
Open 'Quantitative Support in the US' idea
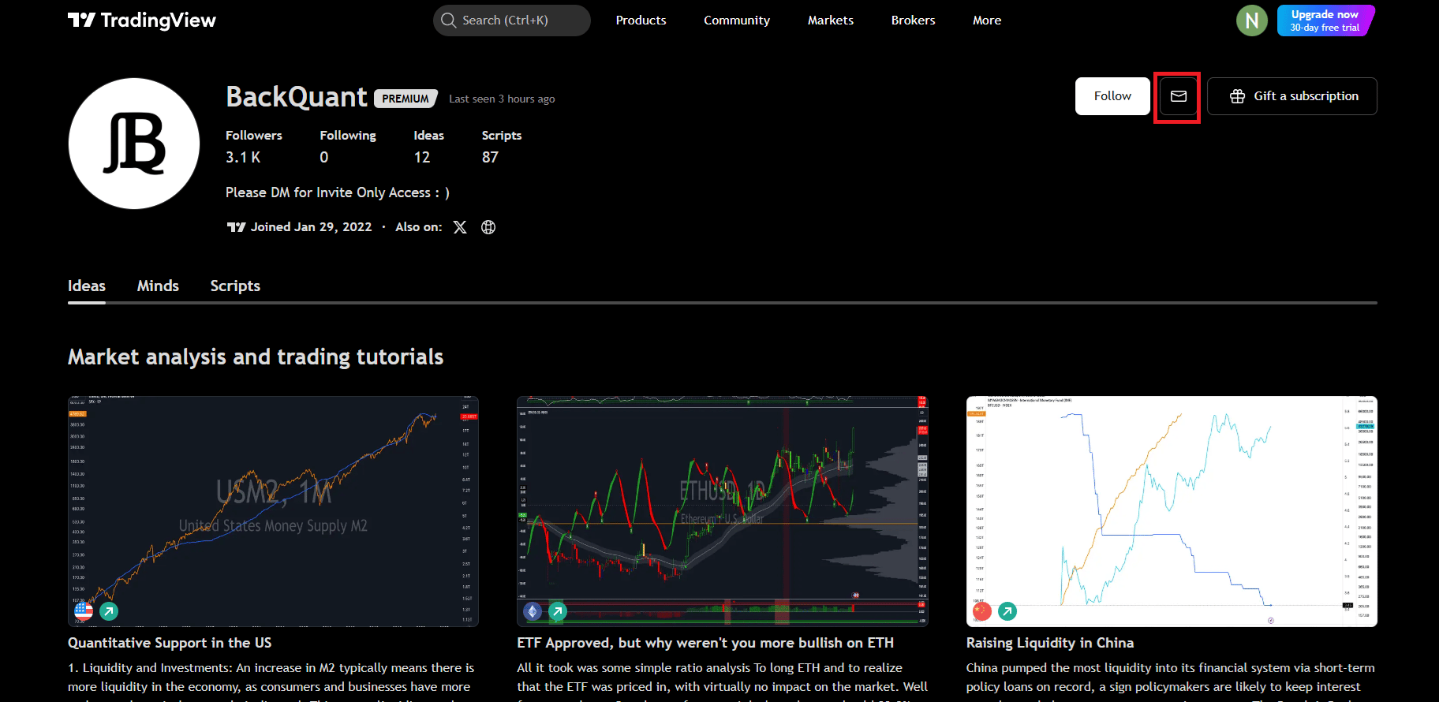click(x=170, y=643)
